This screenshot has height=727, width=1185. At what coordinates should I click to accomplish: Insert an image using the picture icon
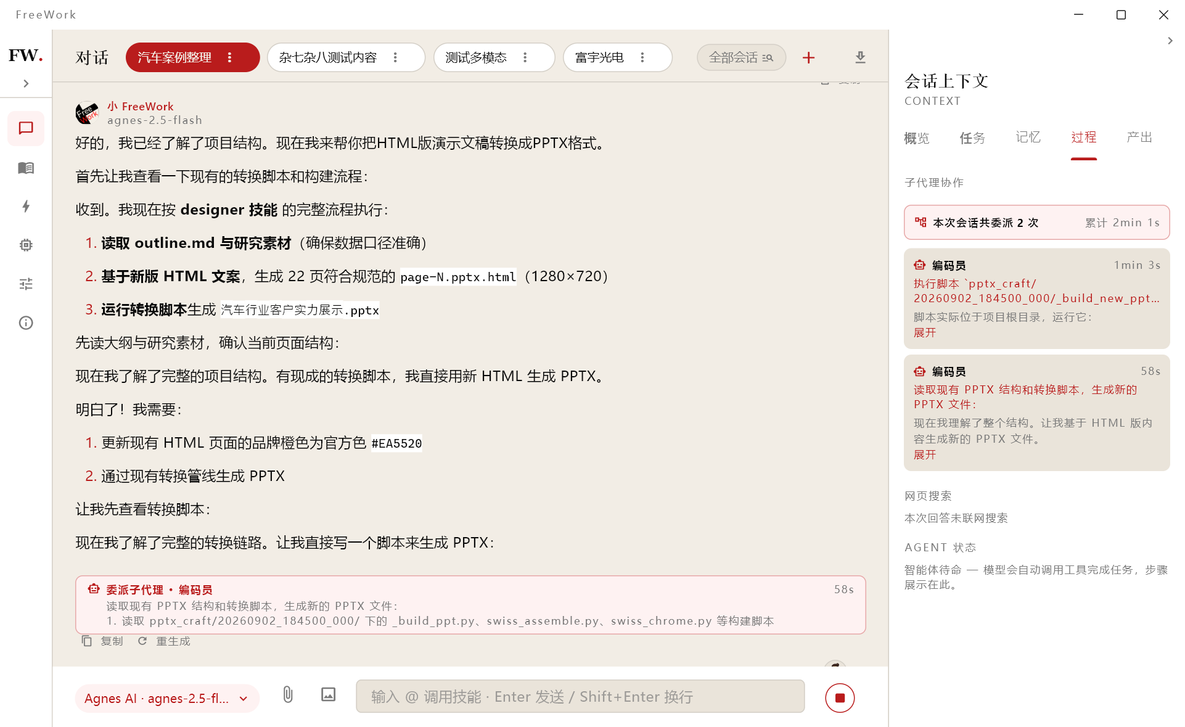coord(329,695)
